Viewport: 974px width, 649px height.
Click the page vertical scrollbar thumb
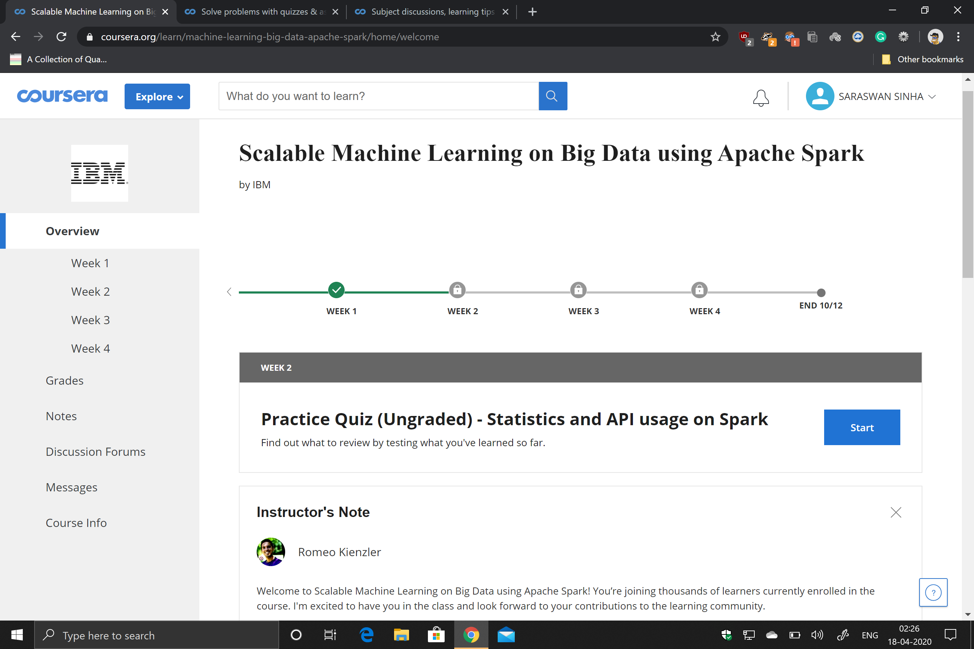coord(967,184)
